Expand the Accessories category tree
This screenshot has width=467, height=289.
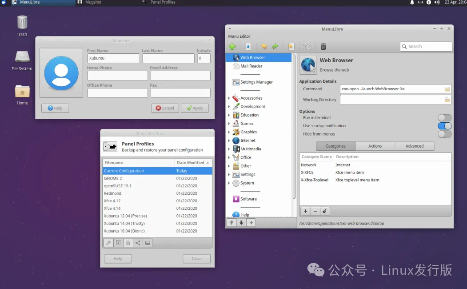coord(229,98)
